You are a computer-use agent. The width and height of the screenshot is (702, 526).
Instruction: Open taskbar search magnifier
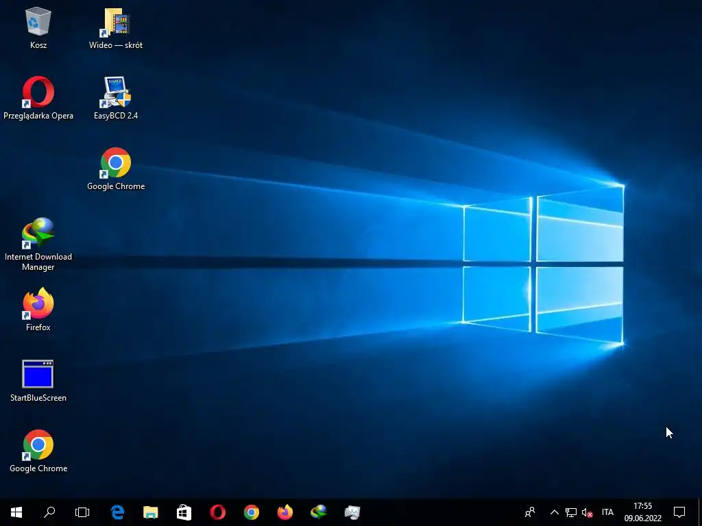pyautogui.click(x=49, y=512)
